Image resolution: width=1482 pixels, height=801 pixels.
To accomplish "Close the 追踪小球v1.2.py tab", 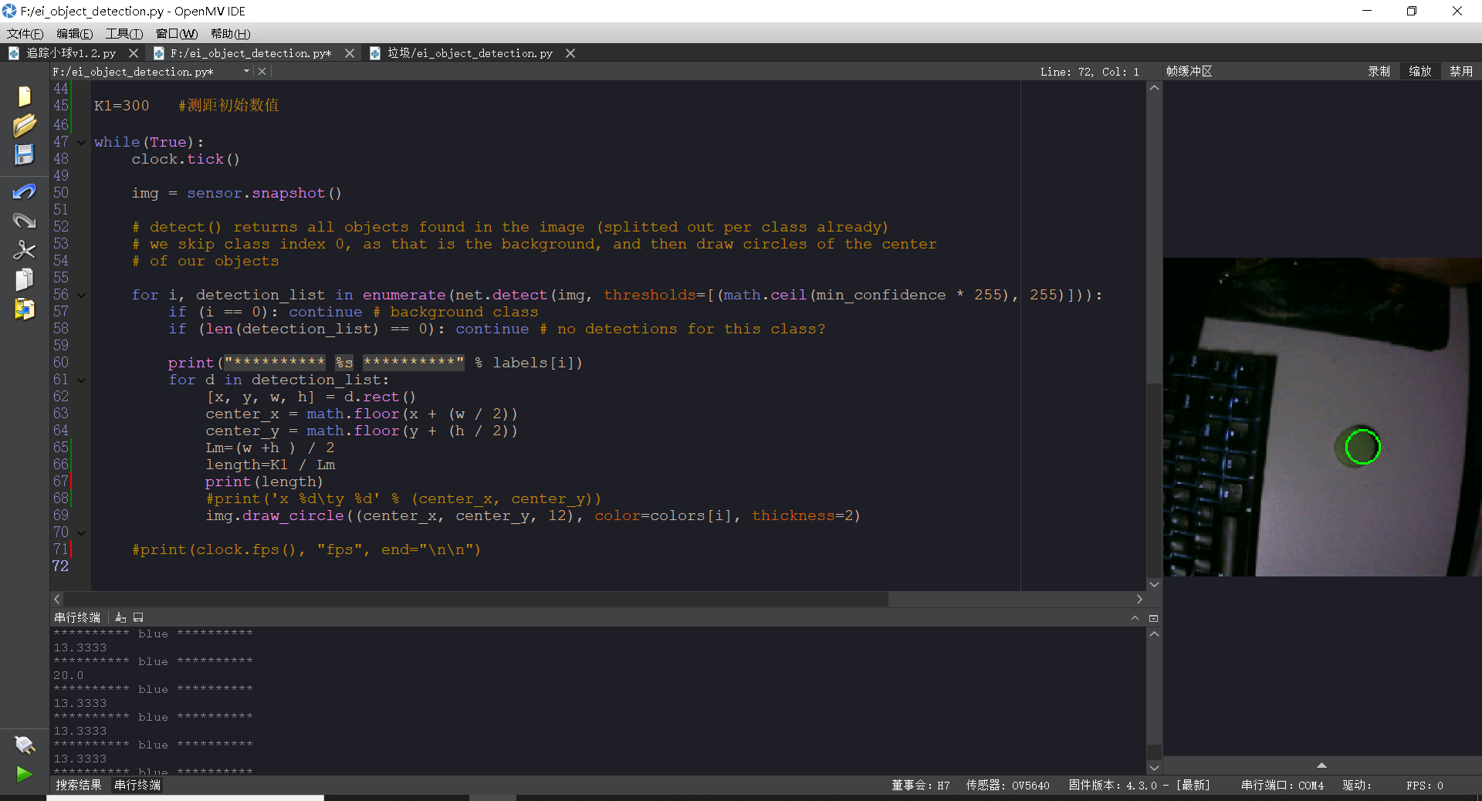I will click(134, 53).
